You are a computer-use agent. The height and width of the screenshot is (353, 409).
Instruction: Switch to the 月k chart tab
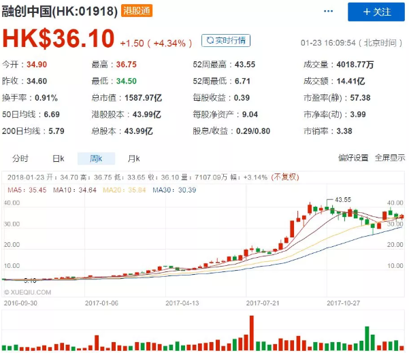[x=134, y=158]
